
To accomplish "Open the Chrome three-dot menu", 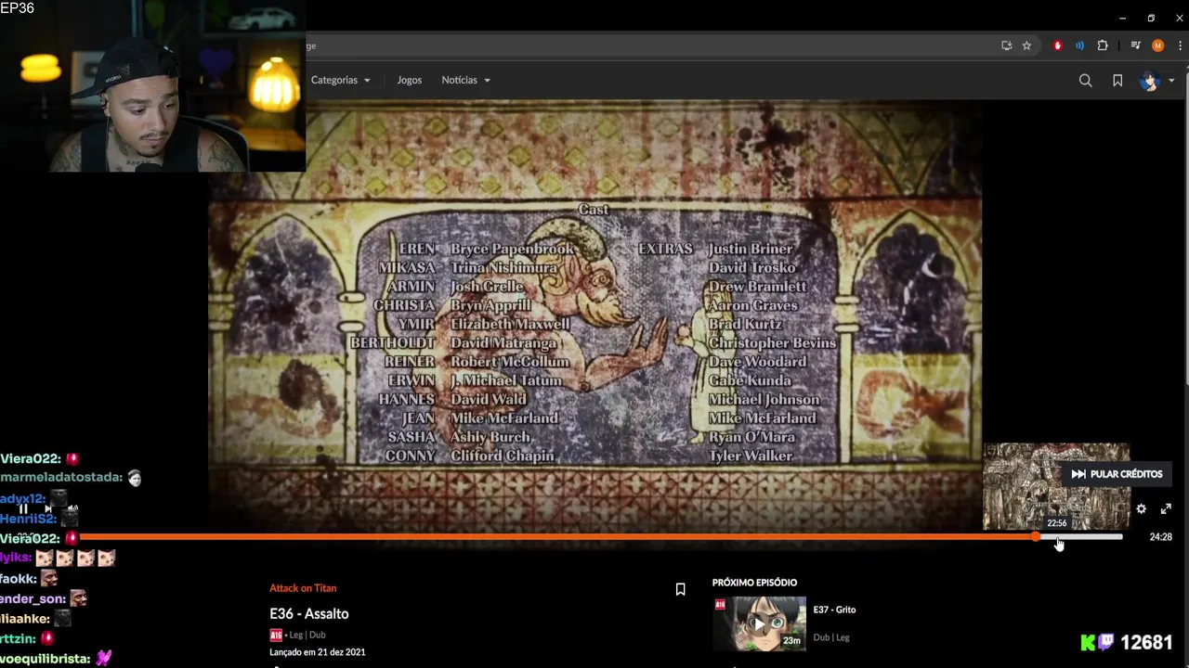I will click(x=1179, y=45).
